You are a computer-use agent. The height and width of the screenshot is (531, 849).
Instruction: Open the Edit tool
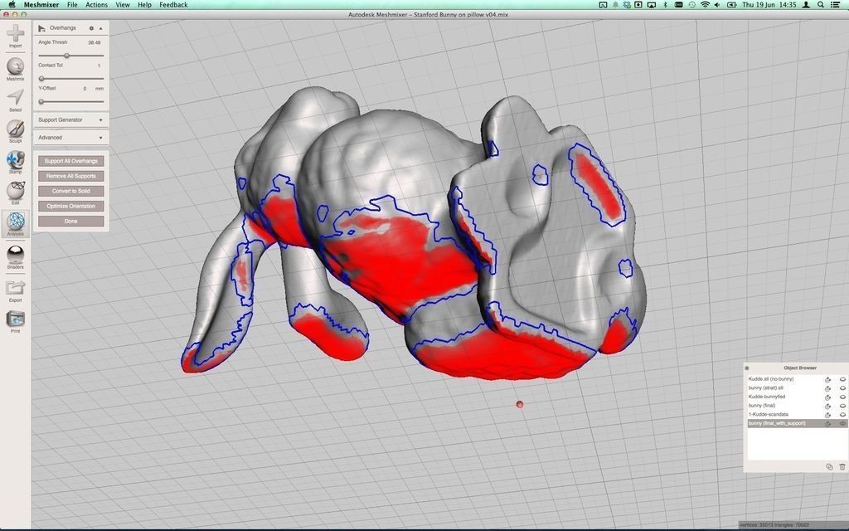[15, 191]
